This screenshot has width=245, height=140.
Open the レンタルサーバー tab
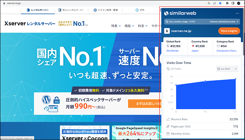coord(38,10)
